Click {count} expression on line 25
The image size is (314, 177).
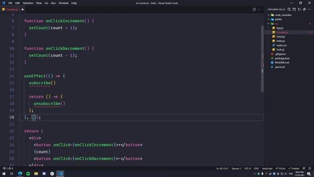click(42, 152)
